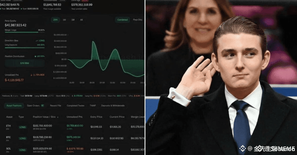Image resolution: width=297 pixels, height=155 pixels.
Task: Click the green dot in Position Distribution
Action: pyautogui.click(x=35, y=56)
